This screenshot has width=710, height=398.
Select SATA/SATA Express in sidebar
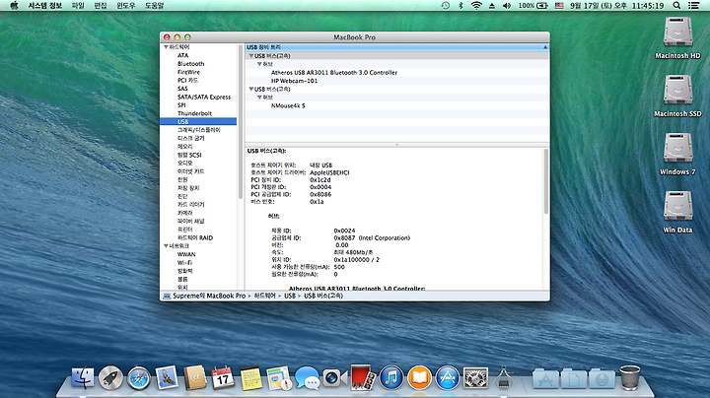click(204, 97)
